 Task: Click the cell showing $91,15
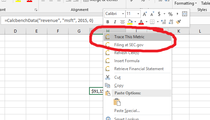point(96,91)
